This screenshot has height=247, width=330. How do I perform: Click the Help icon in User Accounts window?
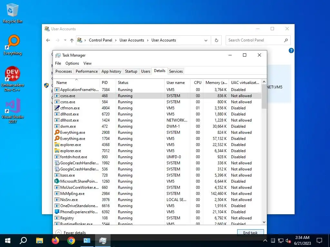click(x=291, y=50)
